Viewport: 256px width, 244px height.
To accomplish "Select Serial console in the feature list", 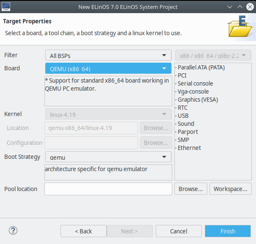I will (195, 83).
